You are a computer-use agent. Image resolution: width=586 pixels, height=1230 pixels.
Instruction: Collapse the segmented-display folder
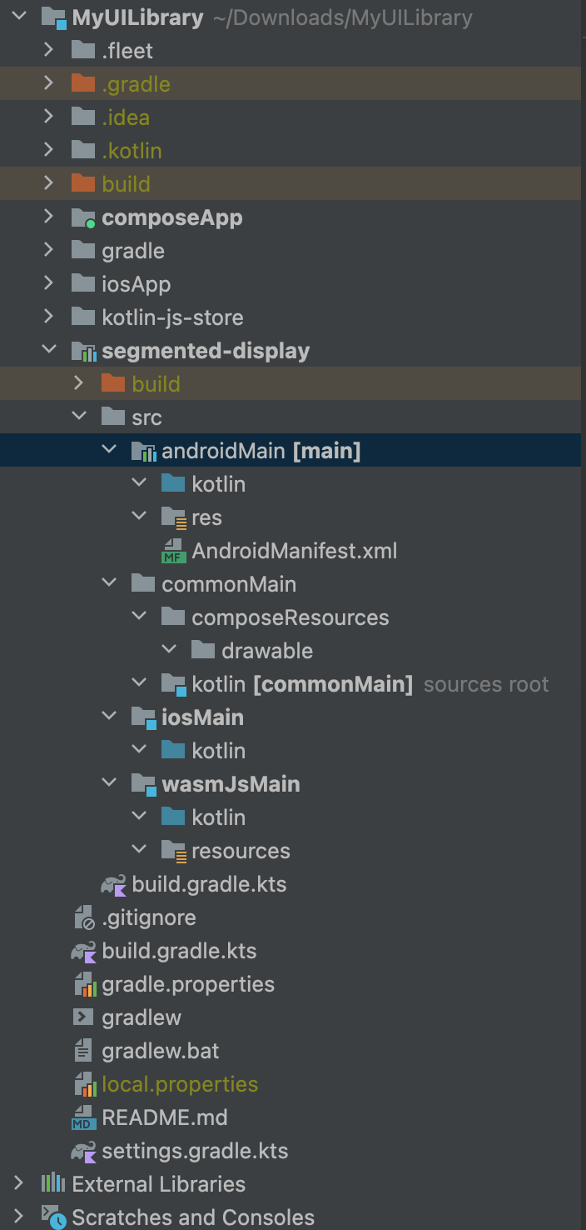point(49,351)
